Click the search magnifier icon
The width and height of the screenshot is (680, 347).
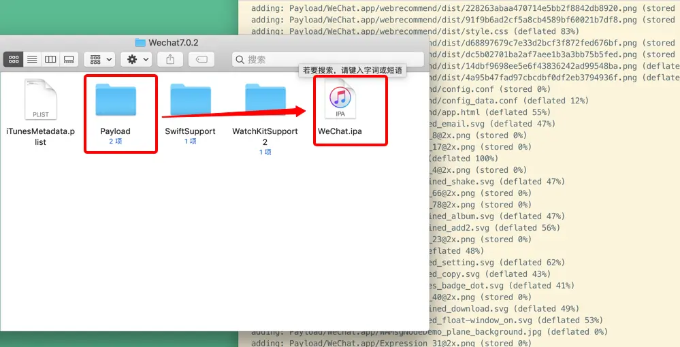[x=240, y=59]
